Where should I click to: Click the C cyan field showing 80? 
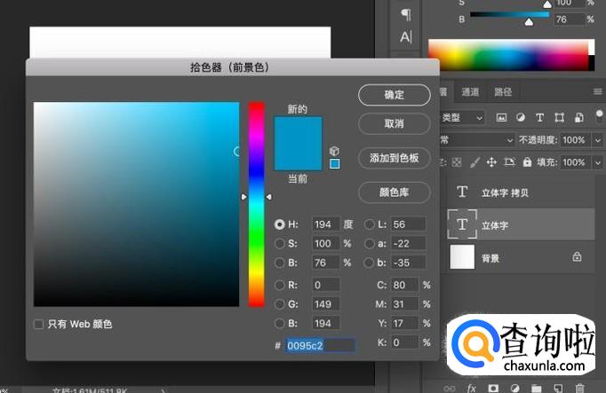point(404,285)
